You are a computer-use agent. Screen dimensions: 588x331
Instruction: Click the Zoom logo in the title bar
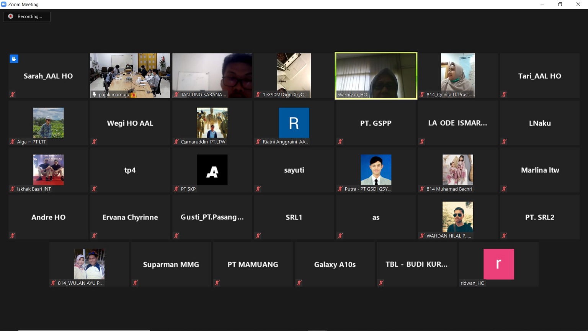4,5
